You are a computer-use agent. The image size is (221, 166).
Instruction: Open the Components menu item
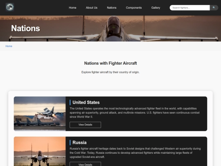point(134,8)
